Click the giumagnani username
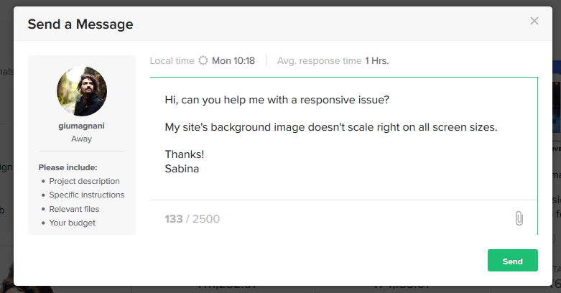The height and width of the screenshot is (293, 561). click(x=82, y=126)
